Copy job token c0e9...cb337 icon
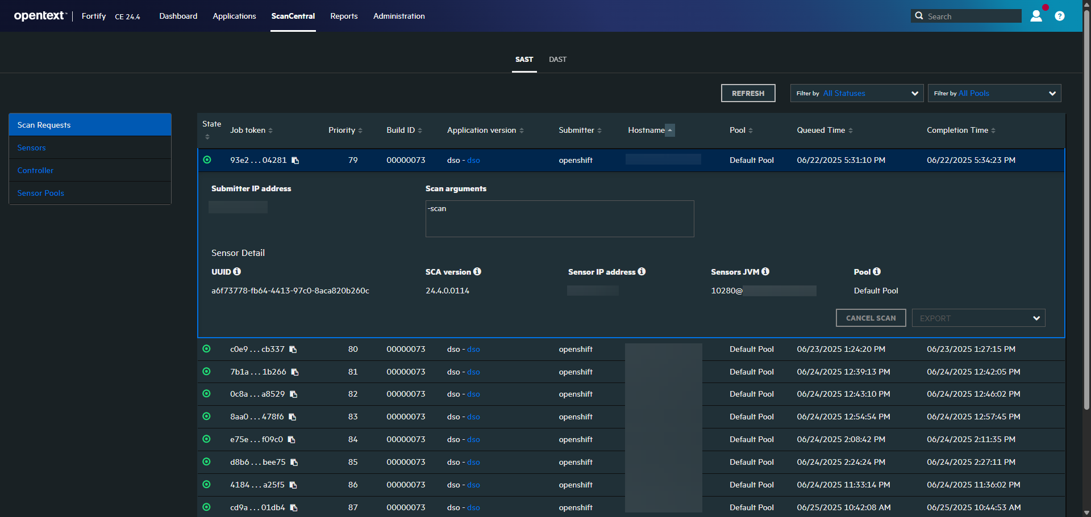Screen dimensions: 1091x517 tap(293, 350)
